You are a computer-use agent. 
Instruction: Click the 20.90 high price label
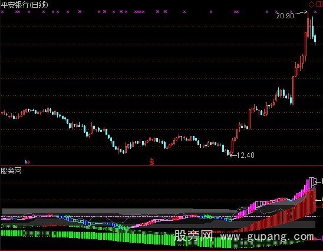pyautogui.click(x=285, y=16)
